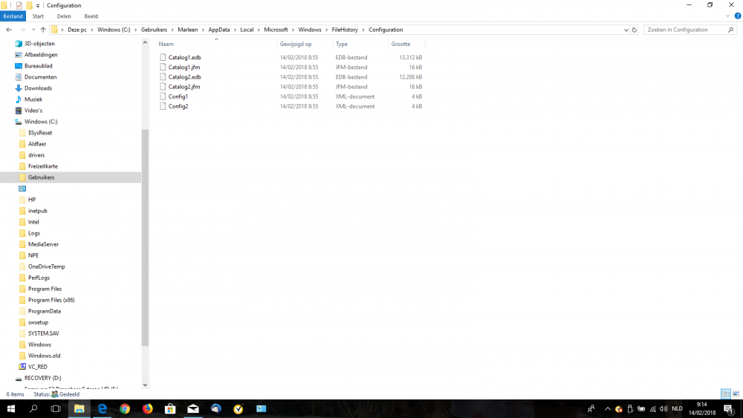
Task: Open 3D-objecten in the navigation pane
Action: pyautogui.click(x=39, y=44)
